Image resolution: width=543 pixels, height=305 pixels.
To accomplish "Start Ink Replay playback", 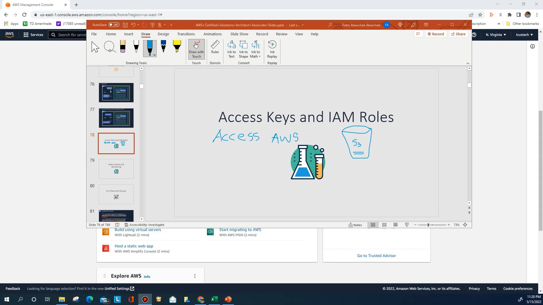I will 272,49.
